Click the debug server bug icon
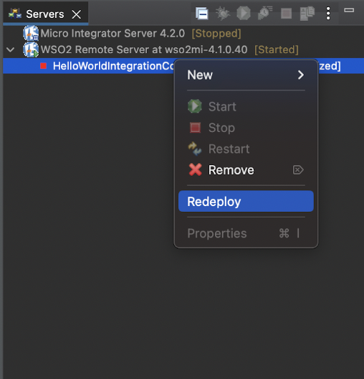Viewport: 364px width, 379px height. pos(222,13)
